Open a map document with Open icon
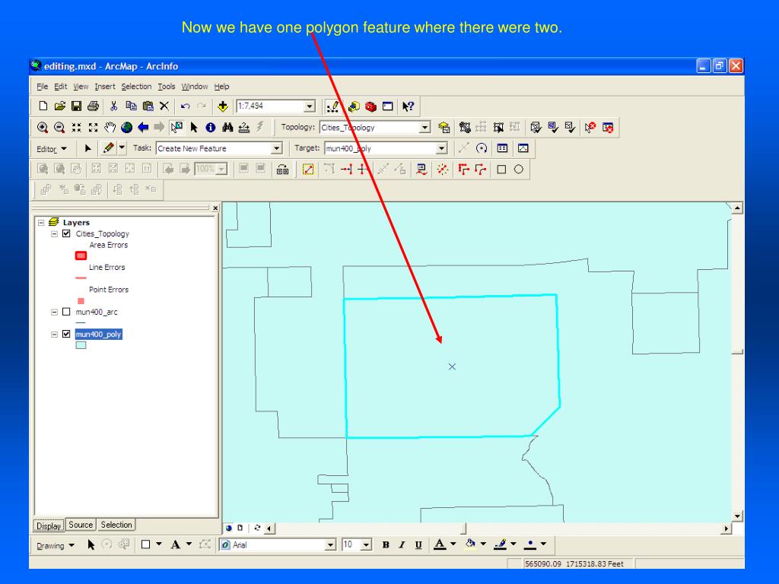The width and height of the screenshot is (779, 584). coord(59,106)
